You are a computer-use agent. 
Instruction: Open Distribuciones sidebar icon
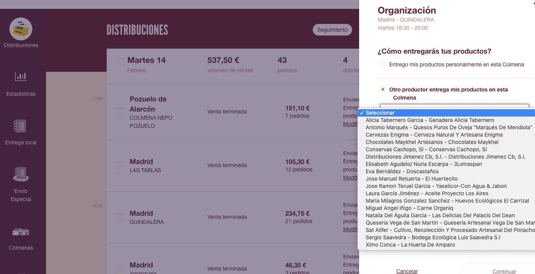coord(21,29)
